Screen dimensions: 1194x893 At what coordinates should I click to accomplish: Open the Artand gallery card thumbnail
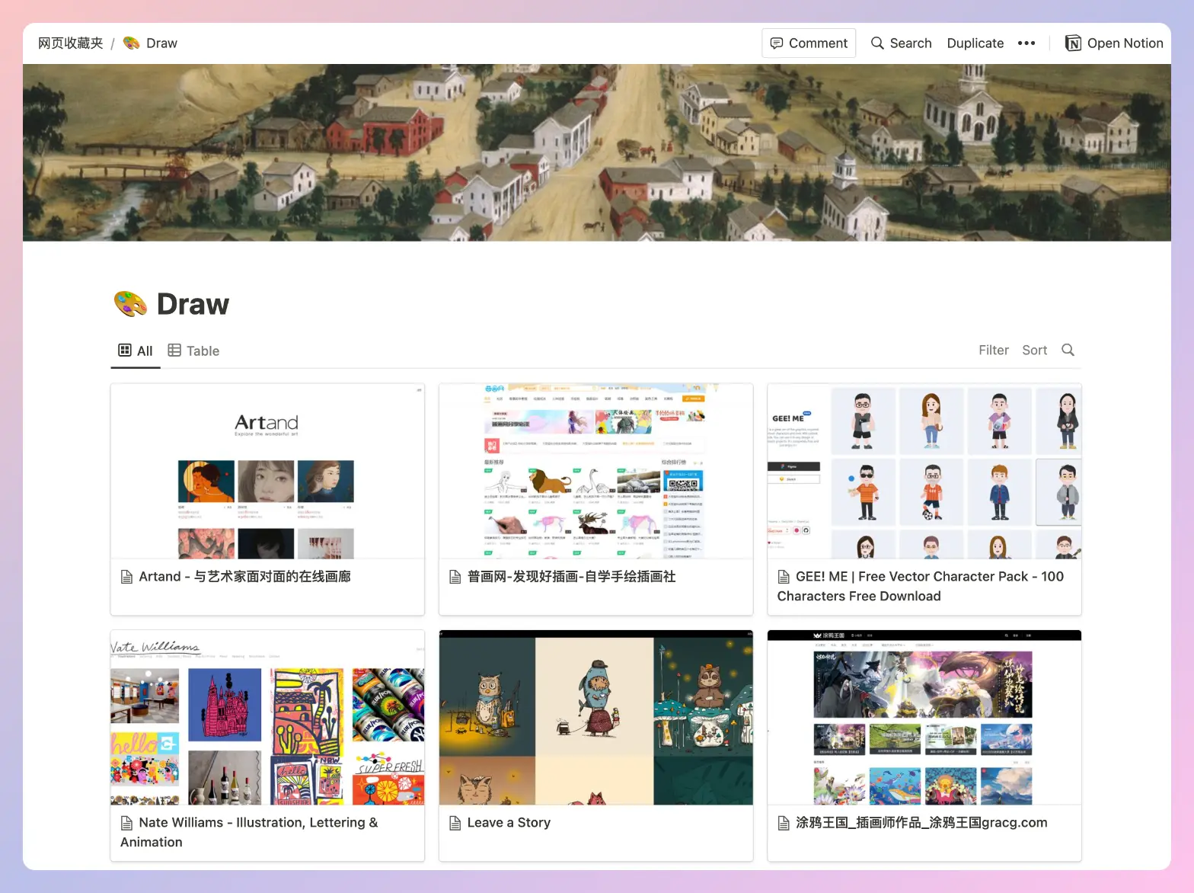267,472
